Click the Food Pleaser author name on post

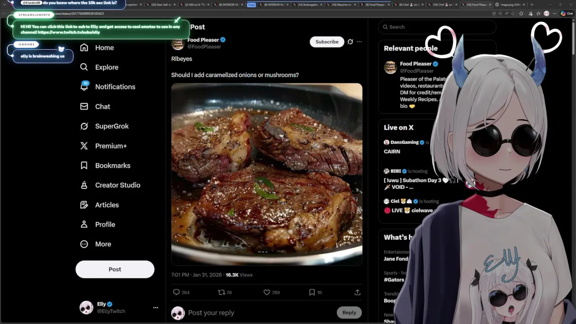203,40
